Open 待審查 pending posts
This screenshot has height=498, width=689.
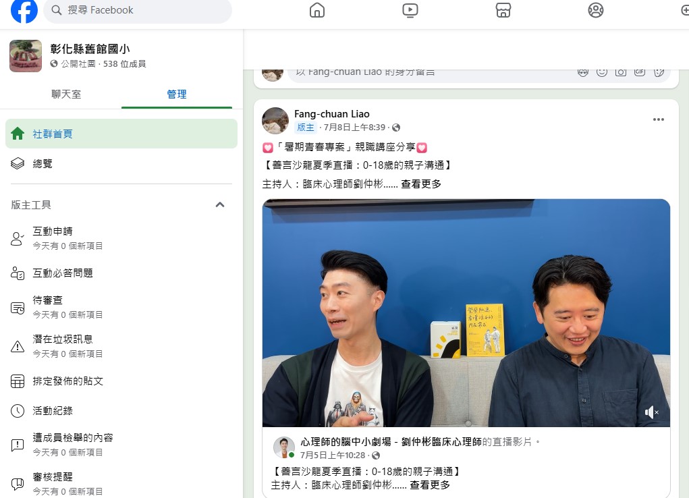click(x=121, y=307)
